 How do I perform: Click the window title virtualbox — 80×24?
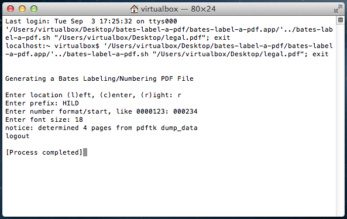pos(178,9)
